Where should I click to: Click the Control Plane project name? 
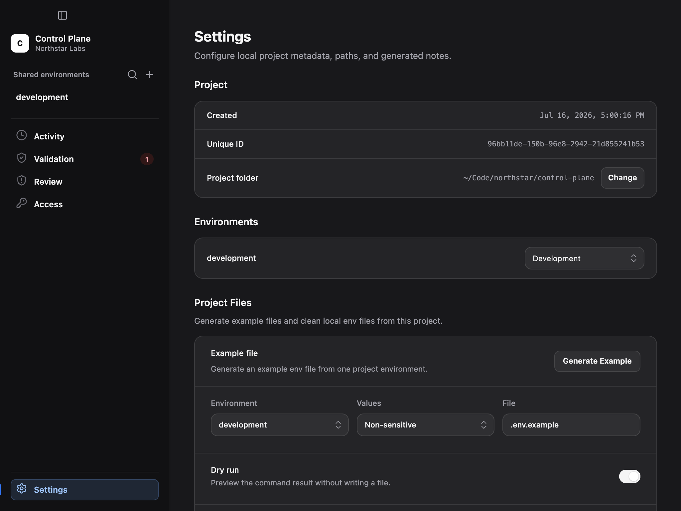63,39
